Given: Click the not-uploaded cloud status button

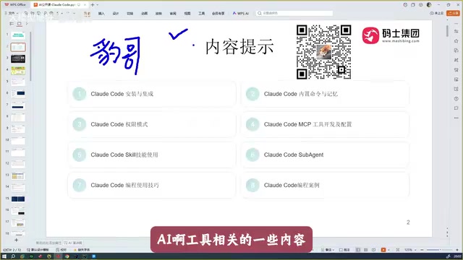Looking at the screenshot, I should 436,13.
